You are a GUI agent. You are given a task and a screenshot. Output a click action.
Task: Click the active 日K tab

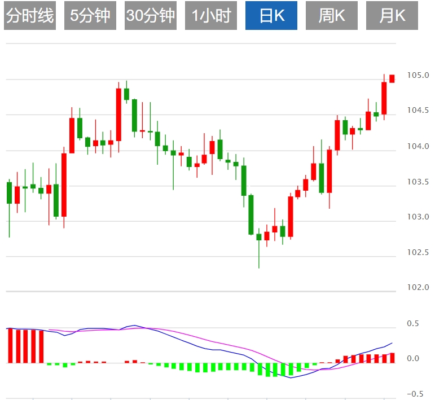(x=271, y=16)
